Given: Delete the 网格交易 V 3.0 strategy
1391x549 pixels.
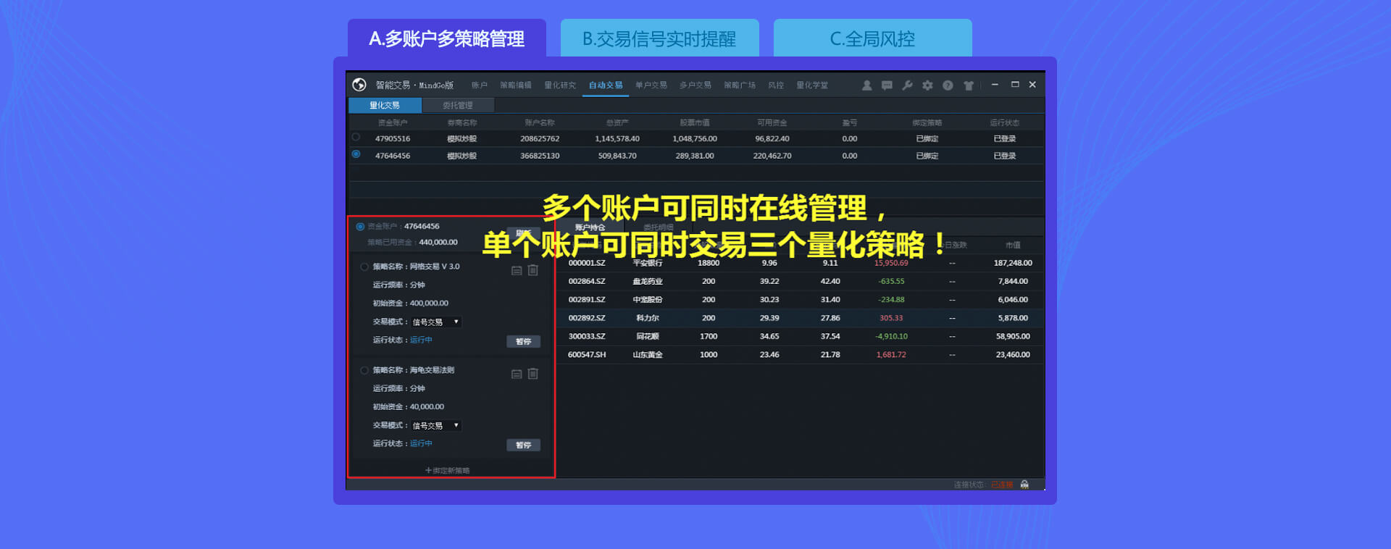Looking at the screenshot, I should 533,270.
